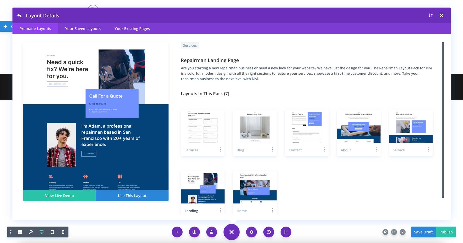This screenshot has width=463, height=243.
Task: Click the zoom magnifier in bottom-left toolbar
Action: (x=31, y=232)
